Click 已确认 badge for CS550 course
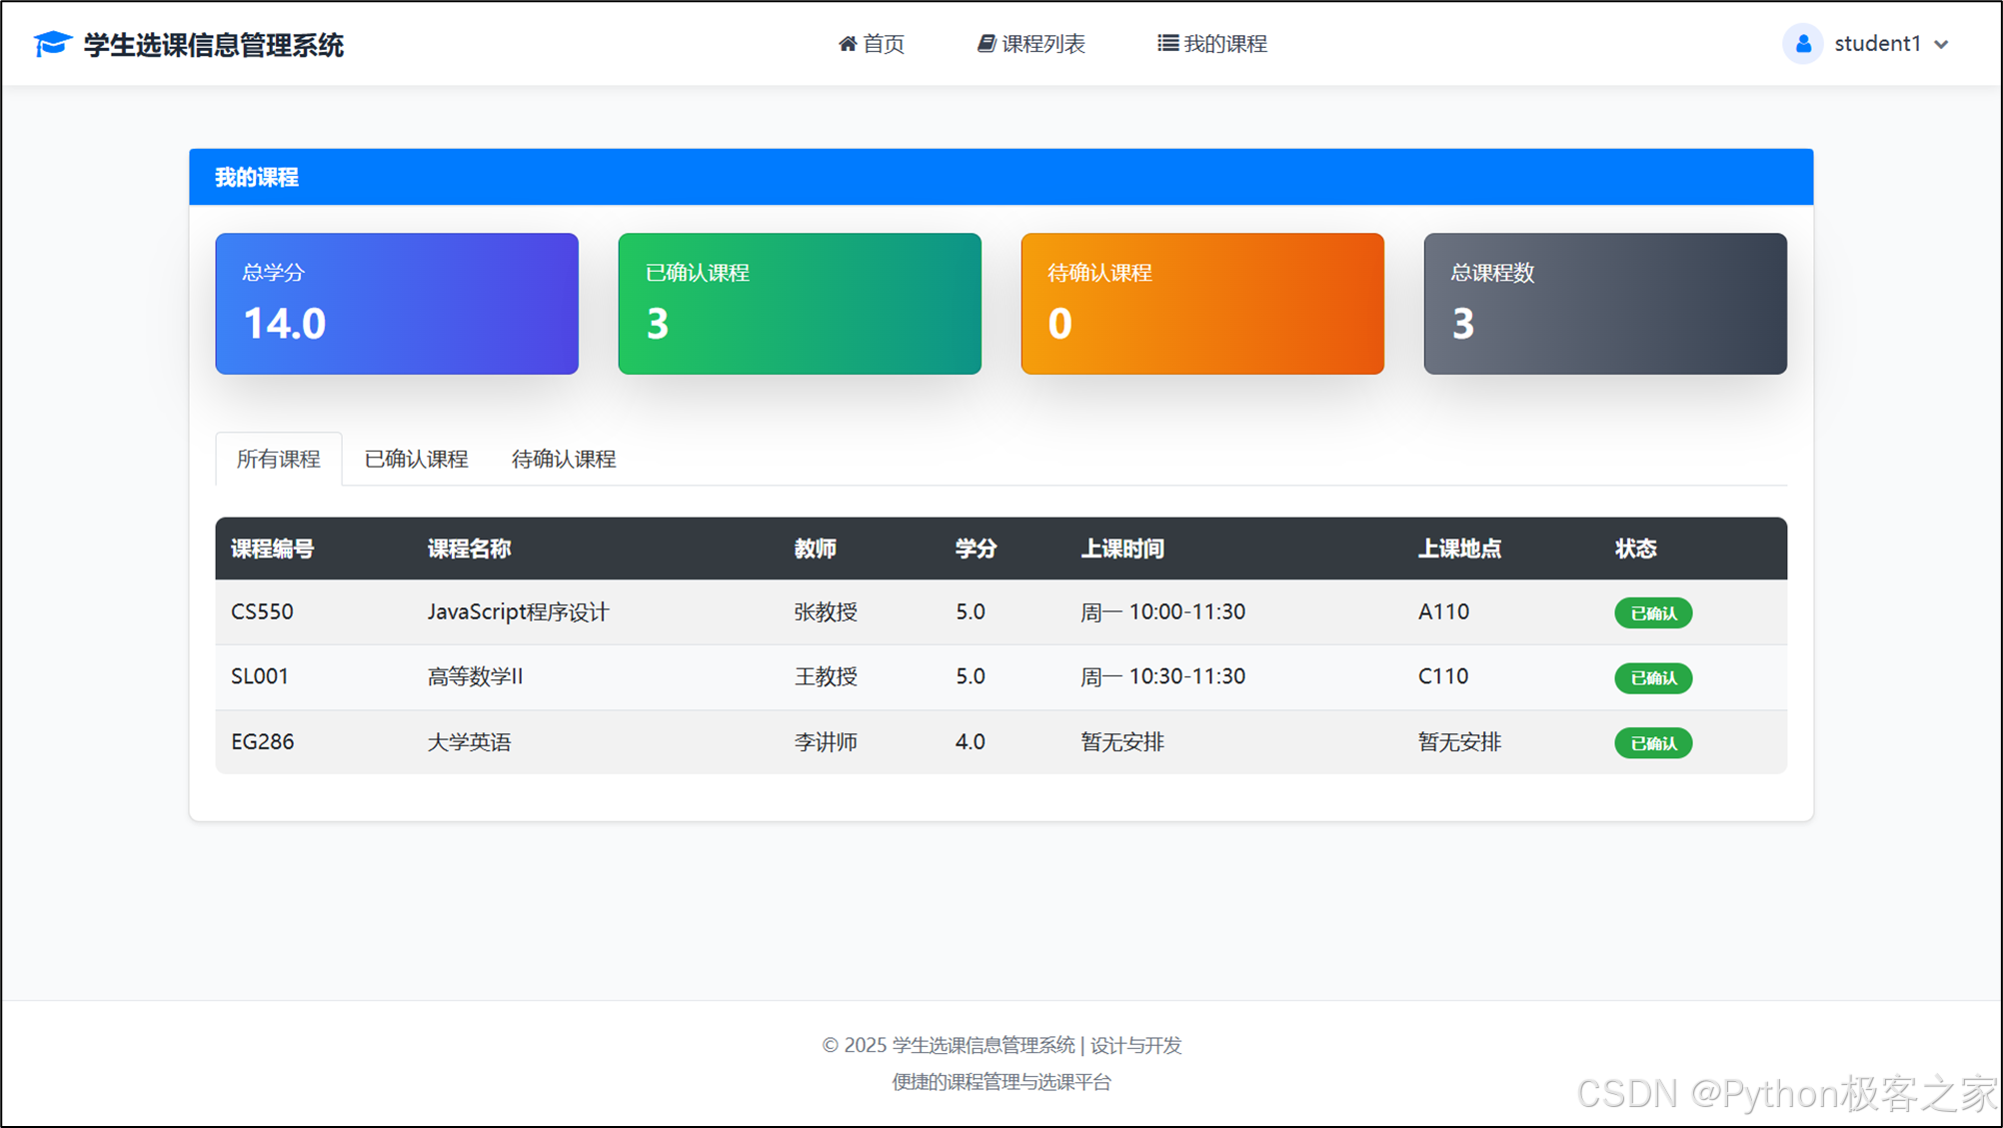Viewport: 2003px width, 1128px height. 1653,613
